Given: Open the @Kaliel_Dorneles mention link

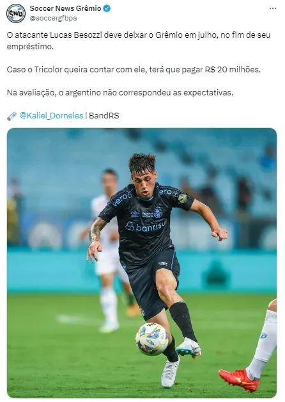Looking at the screenshot, I should (51, 116).
